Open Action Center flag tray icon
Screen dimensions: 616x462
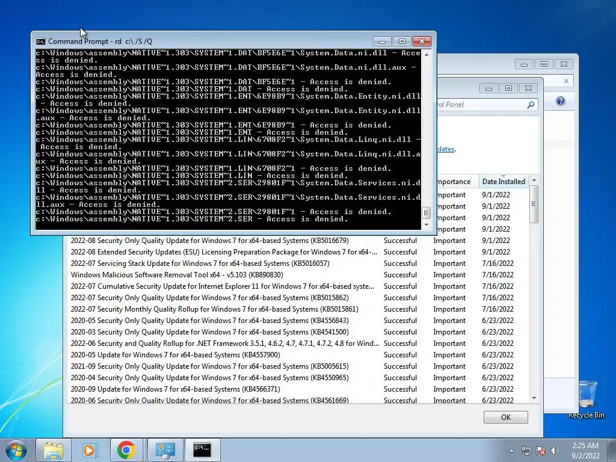pyautogui.click(x=541, y=451)
